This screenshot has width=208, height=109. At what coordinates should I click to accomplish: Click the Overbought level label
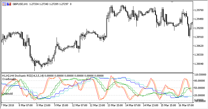(9, 79)
